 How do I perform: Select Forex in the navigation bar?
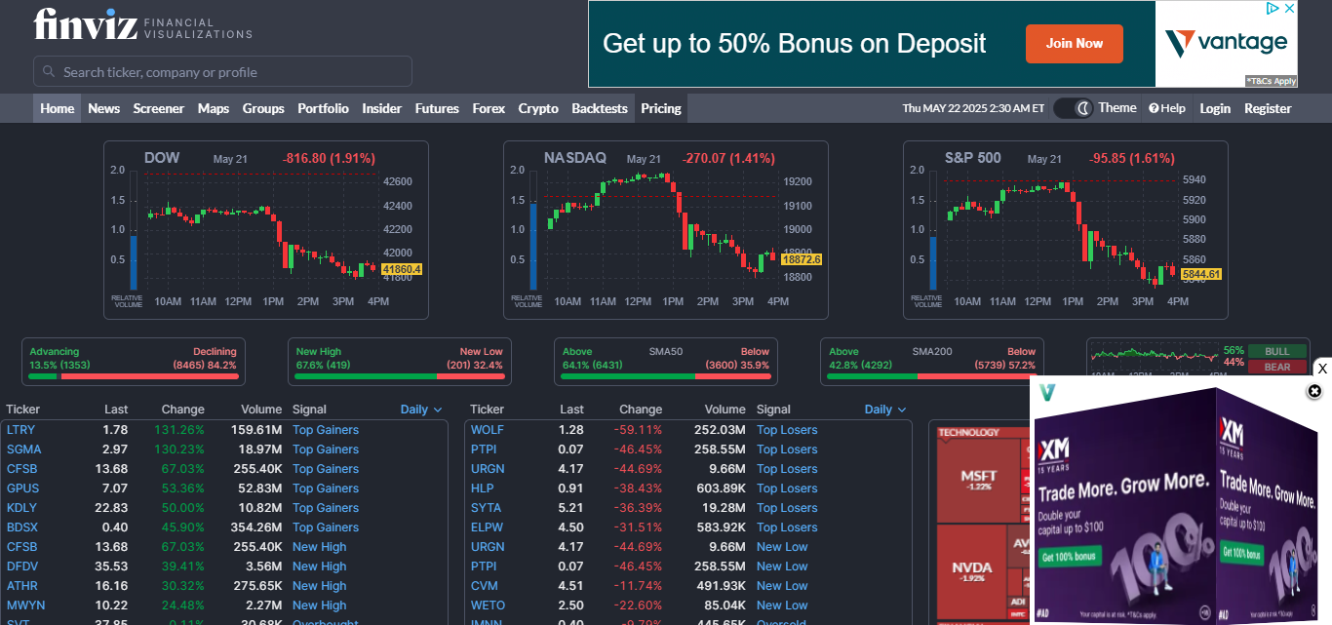(489, 108)
